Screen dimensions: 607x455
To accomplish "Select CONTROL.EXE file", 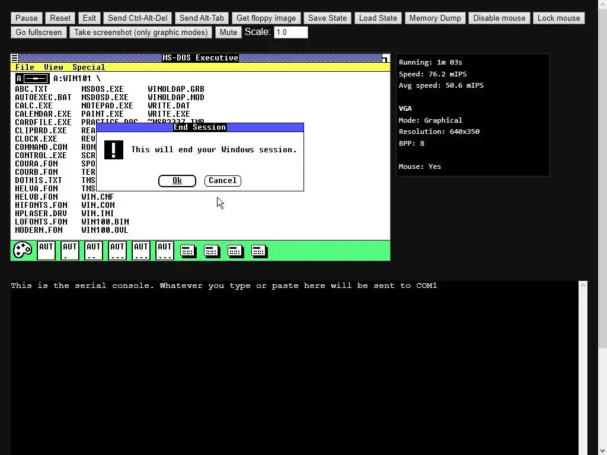I will pos(41,156).
